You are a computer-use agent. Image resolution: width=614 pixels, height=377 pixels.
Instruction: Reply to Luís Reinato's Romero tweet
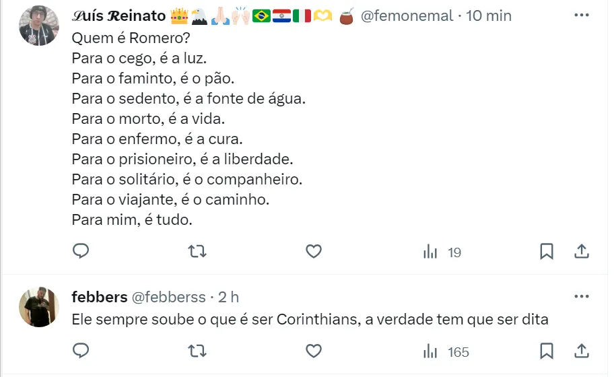click(x=81, y=252)
